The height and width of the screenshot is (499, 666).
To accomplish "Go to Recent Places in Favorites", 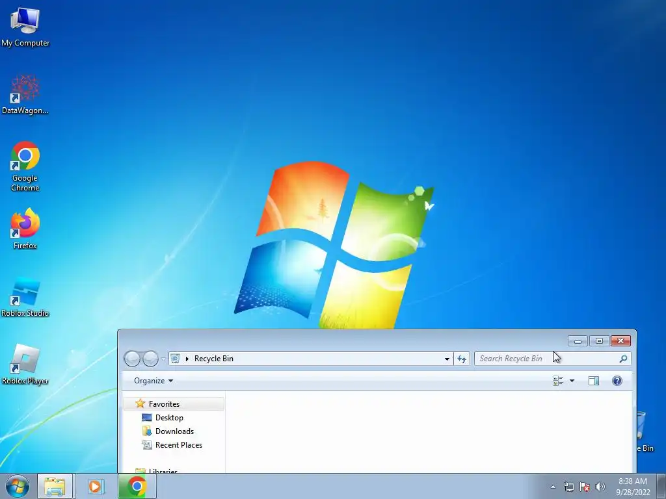I will 178,444.
